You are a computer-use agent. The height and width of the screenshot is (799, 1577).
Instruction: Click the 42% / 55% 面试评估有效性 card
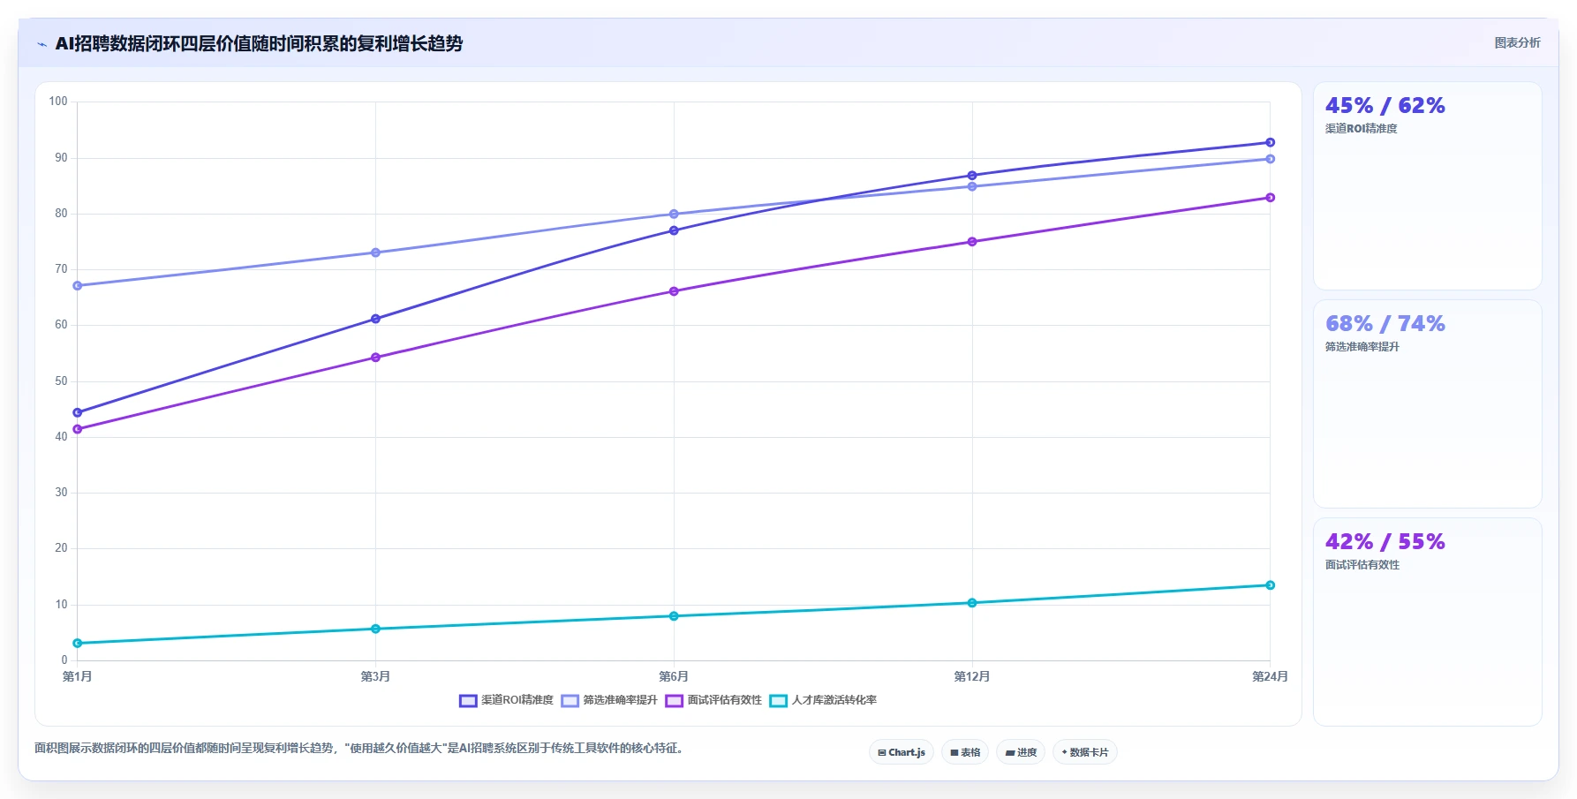coord(1428,622)
